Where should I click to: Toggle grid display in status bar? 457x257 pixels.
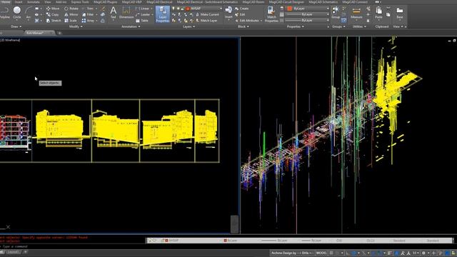click(x=331, y=253)
